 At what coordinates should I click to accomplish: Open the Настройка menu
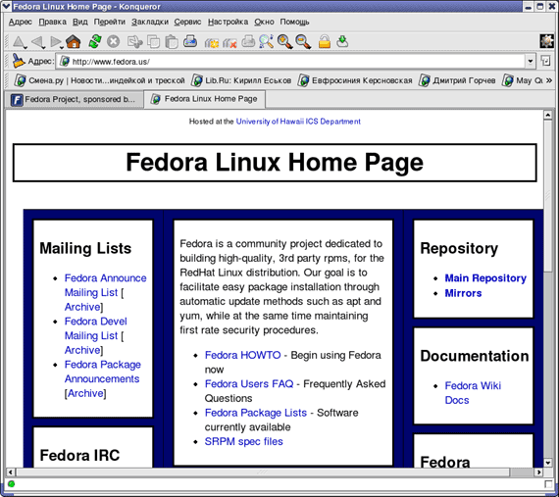tap(228, 23)
